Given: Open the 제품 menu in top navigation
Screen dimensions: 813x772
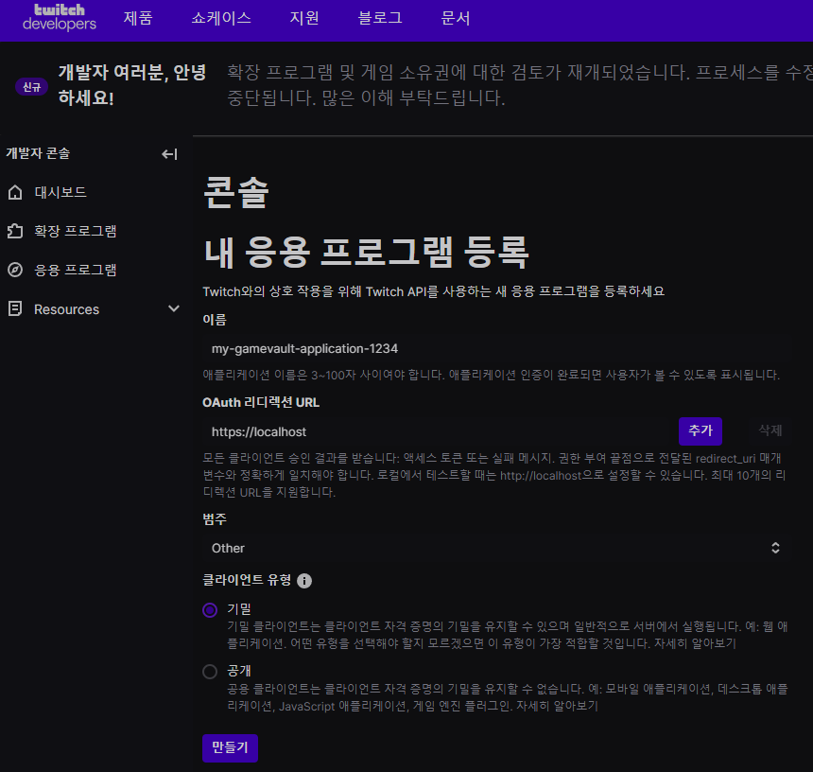Looking at the screenshot, I should [x=138, y=18].
